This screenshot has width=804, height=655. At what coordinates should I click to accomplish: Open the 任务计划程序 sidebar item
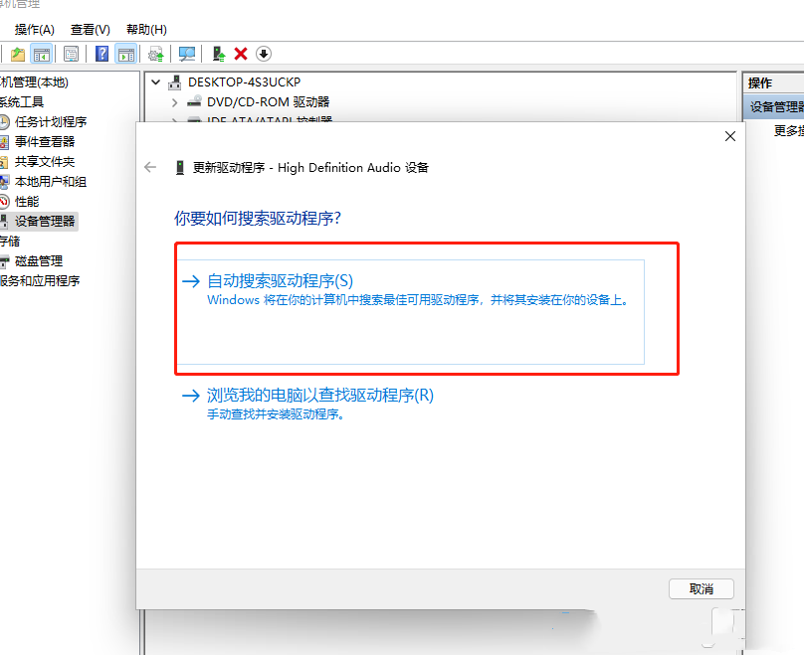click(x=52, y=121)
